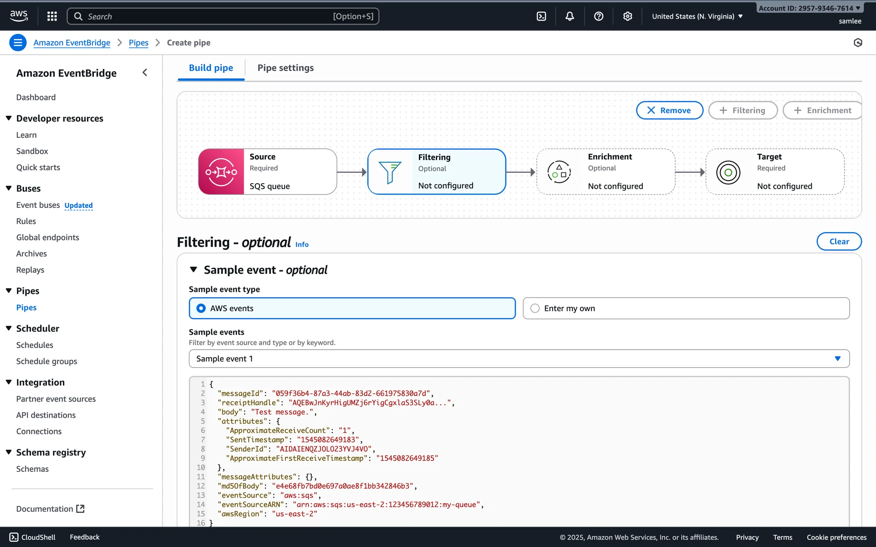Click the Clear button for filtering
Screen dimensions: 876x547
tap(839, 242)
